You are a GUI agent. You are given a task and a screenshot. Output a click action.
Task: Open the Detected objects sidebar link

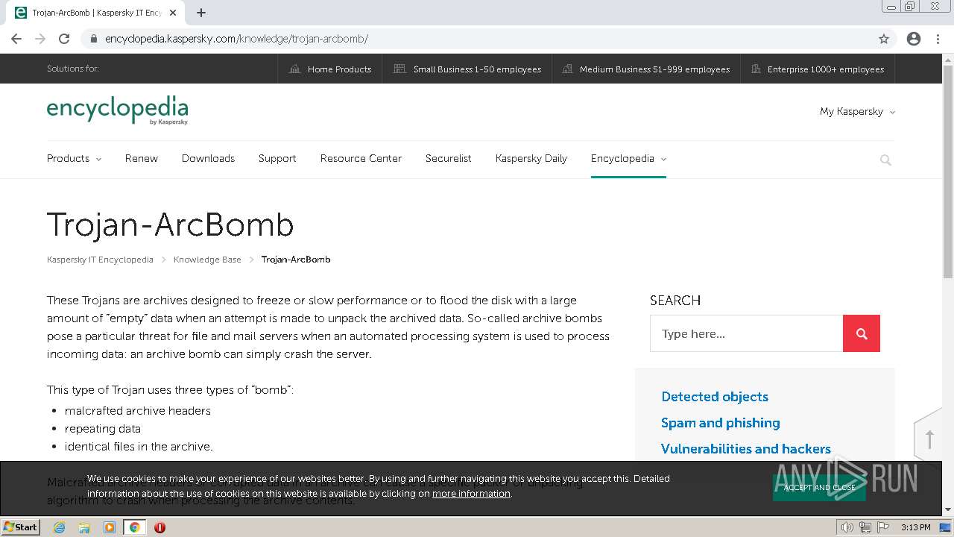point(715,397)
